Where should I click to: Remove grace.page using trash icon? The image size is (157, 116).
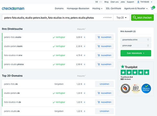pyautogui.click(x=148, y=45)
